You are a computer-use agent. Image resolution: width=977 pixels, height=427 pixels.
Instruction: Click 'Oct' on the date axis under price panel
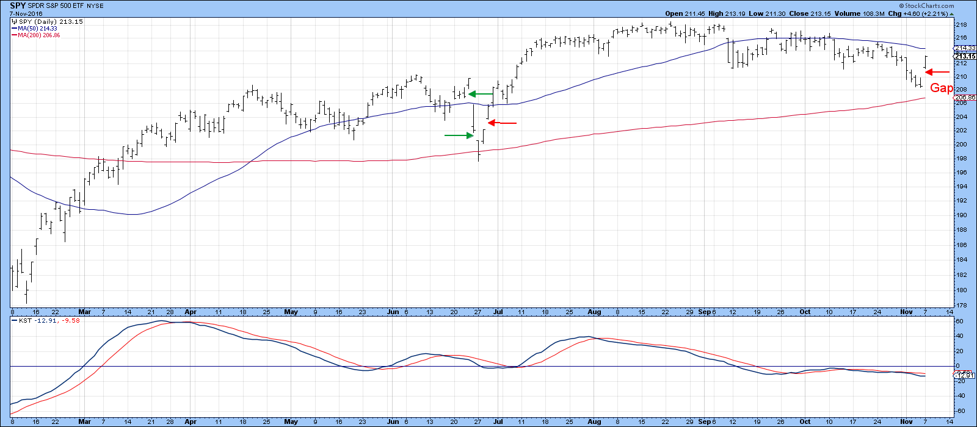pyautogui.click(x=805, y=312)
